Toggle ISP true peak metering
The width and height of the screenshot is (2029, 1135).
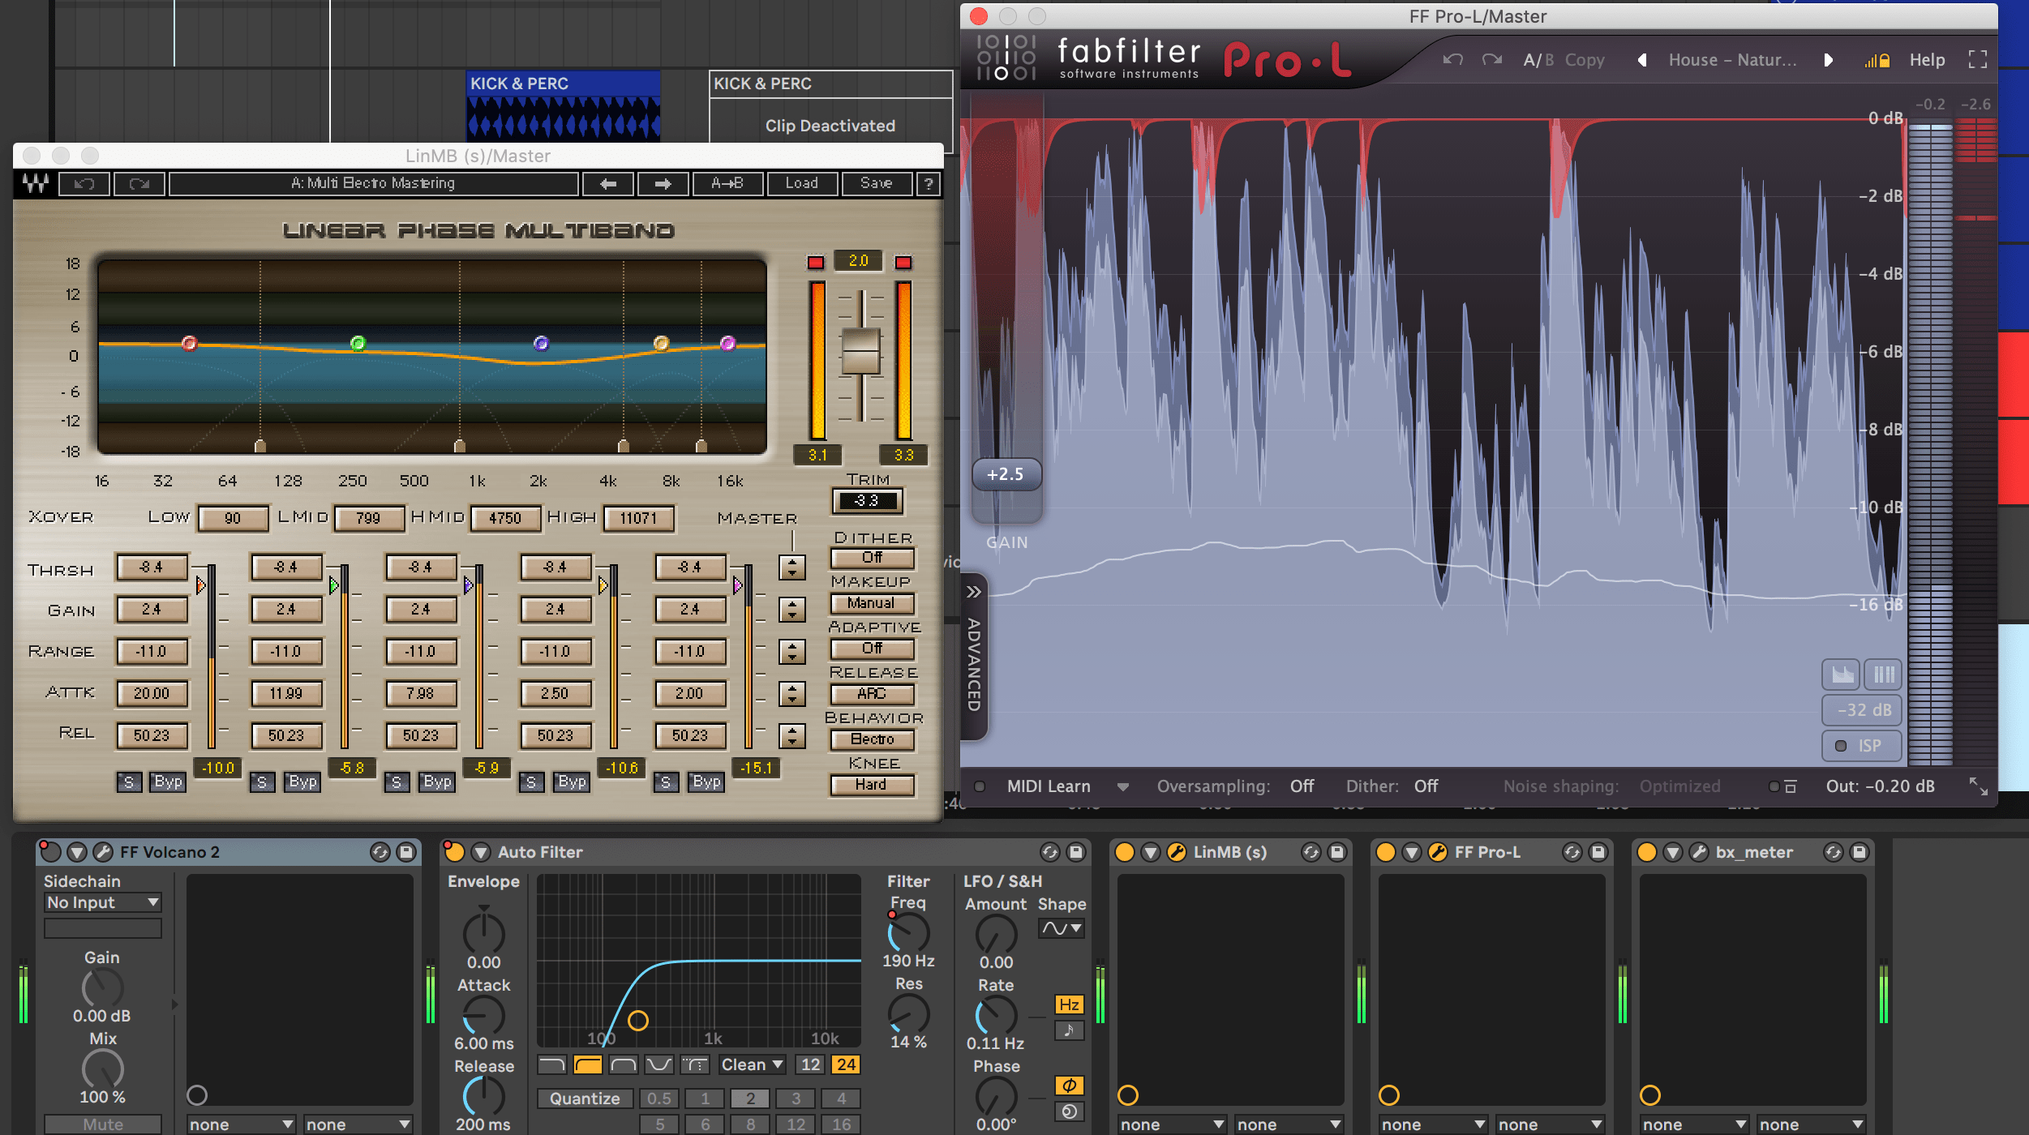tap(1861, 746)
